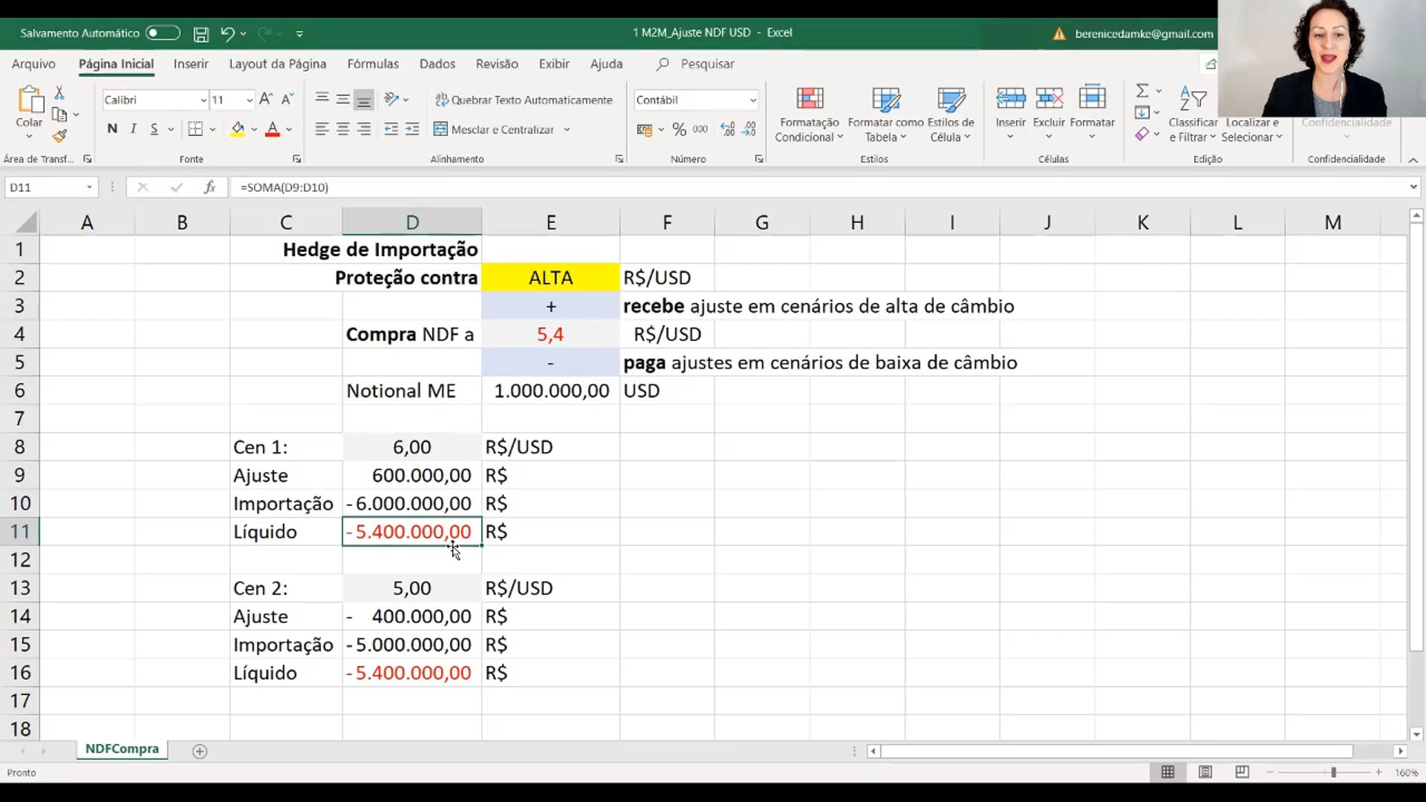This screenshot has width=1426, height=802.
Task: Toggle Align Top vertical alignment
Action: pos(322,99)
